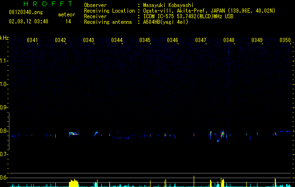Click the 0341 time marker
Screen dimensions: 295x187
32,40
